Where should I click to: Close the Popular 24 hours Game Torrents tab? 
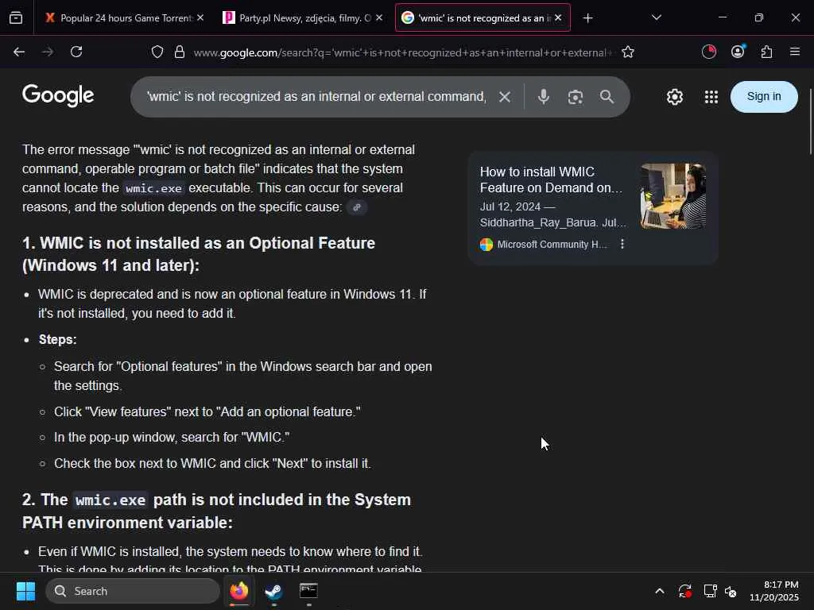200,17
